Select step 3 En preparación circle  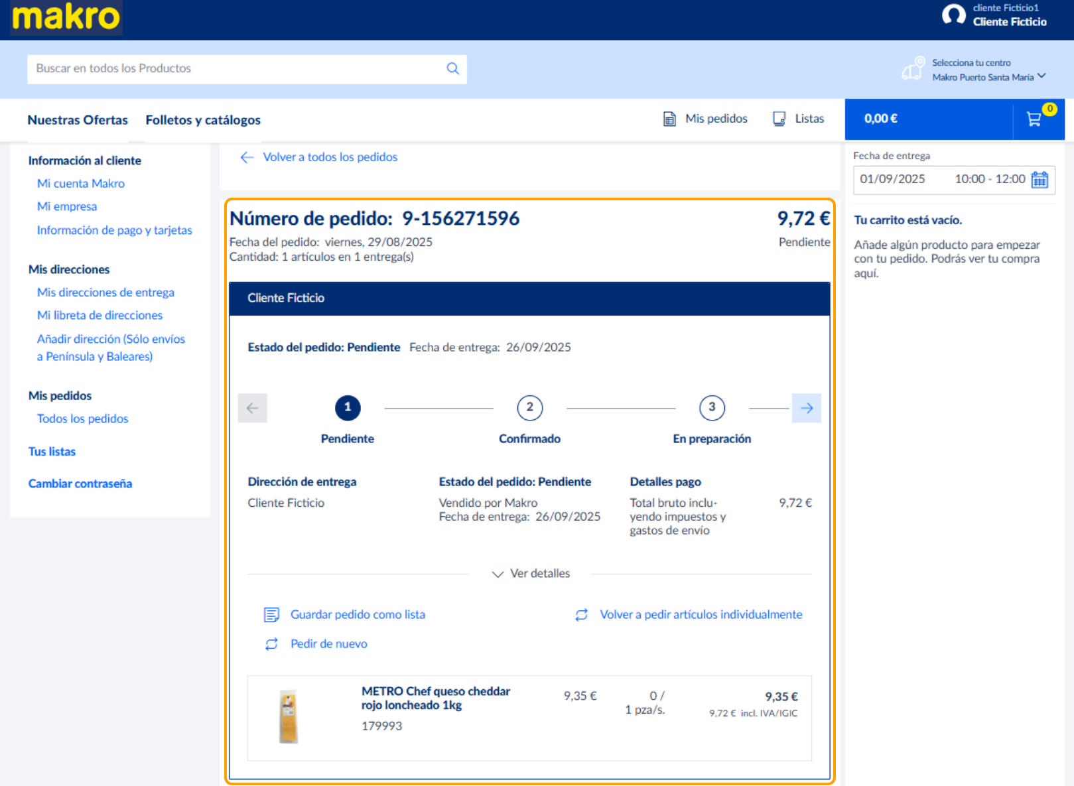pos(712,408)
